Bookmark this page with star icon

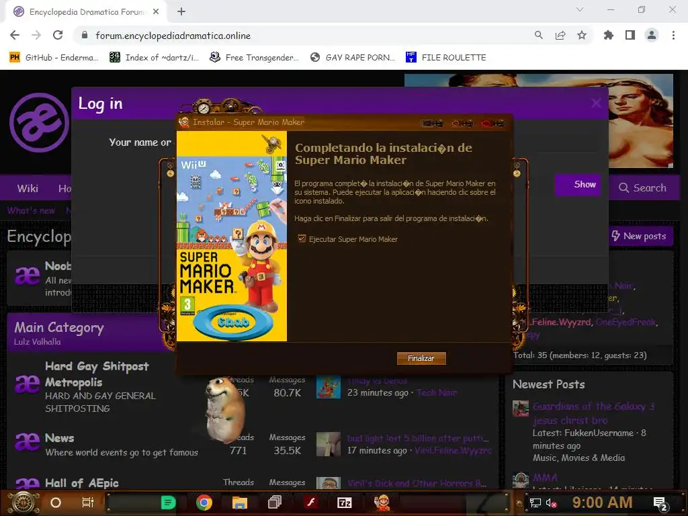point(582,35)
